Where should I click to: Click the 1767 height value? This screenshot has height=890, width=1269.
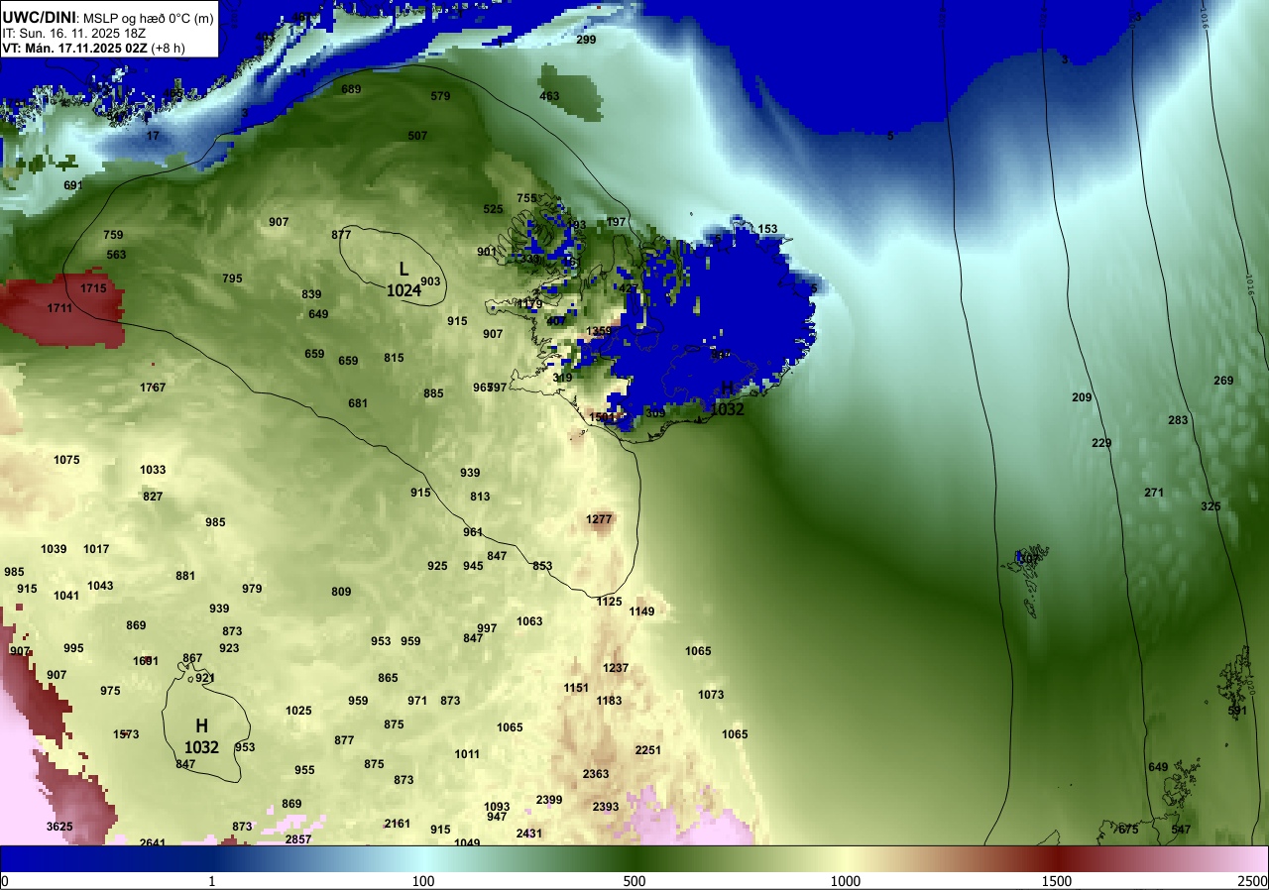(153, 388)
